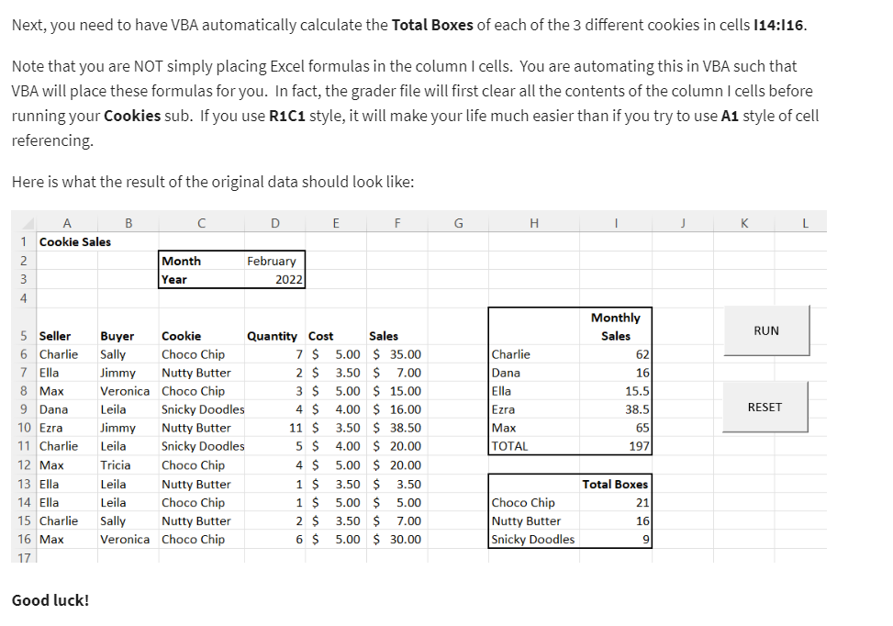Click the RESET button
The image size is (893, 626).
click(x=766, y=407)
